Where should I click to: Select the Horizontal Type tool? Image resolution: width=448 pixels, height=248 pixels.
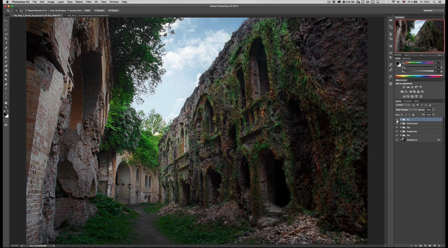[6, 89]
